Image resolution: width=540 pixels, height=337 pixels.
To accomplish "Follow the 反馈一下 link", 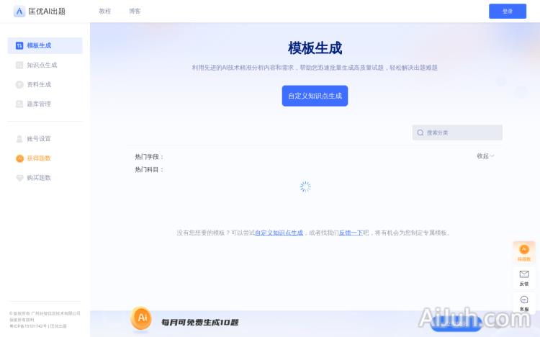I will click(351, 233).
